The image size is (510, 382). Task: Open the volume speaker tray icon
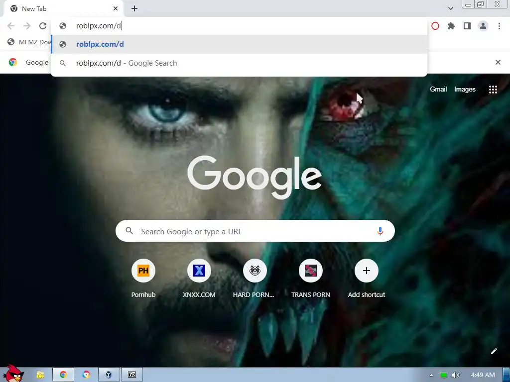pyautogui.click(x=455, y=375)
